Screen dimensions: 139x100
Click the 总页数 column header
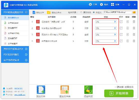click(x=73, y=17)
